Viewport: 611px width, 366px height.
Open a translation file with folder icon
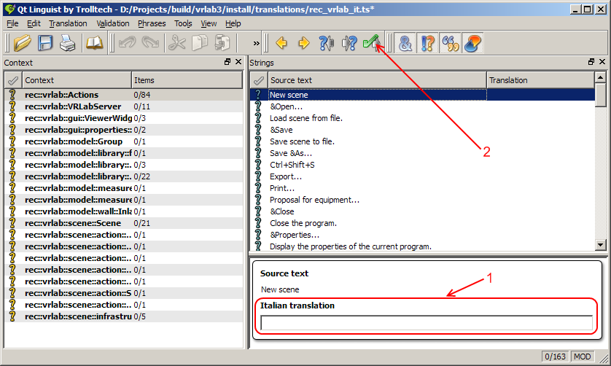coord(22,43)
